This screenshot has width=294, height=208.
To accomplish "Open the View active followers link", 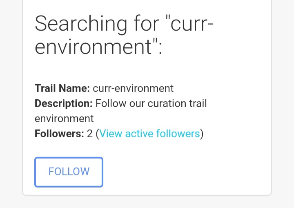I will [x=149, y=134].
